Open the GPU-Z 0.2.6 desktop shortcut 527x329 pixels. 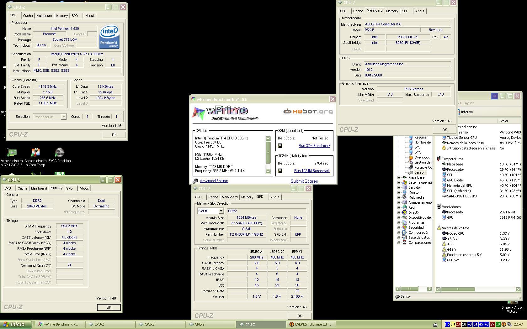click(12, 157)
